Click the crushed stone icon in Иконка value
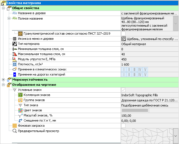 click(x=124, y=39)
